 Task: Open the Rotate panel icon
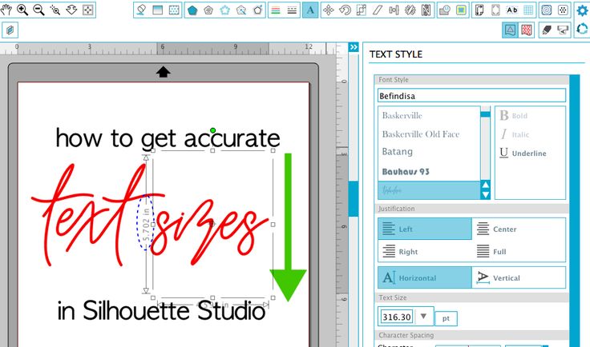pos(345,10)
